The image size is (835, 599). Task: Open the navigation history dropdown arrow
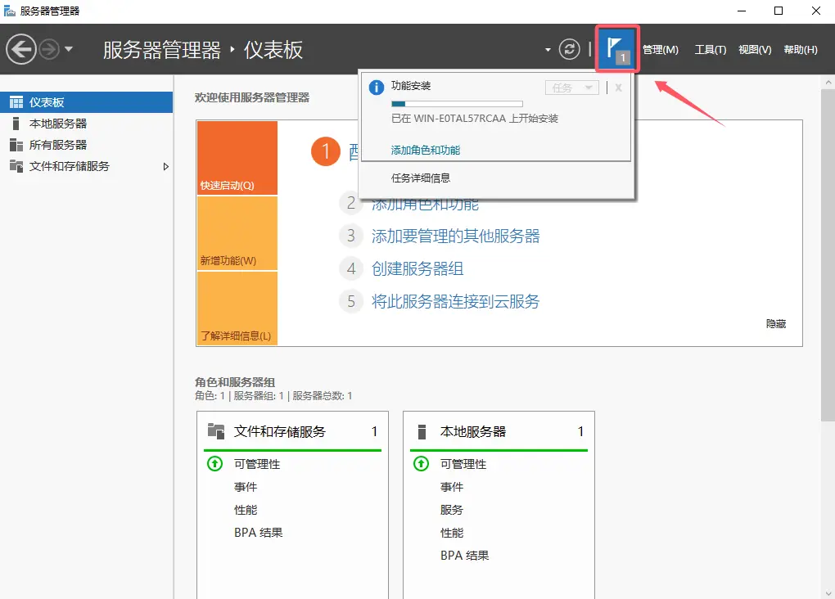click(x=69, y=49)
